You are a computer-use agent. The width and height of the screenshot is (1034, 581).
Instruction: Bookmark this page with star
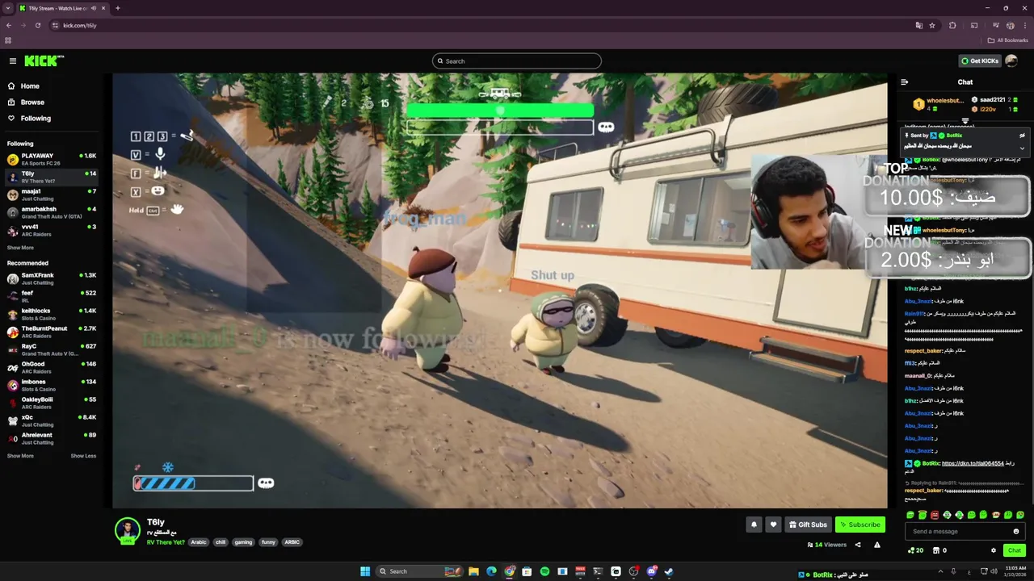click(x=932, y=25)
